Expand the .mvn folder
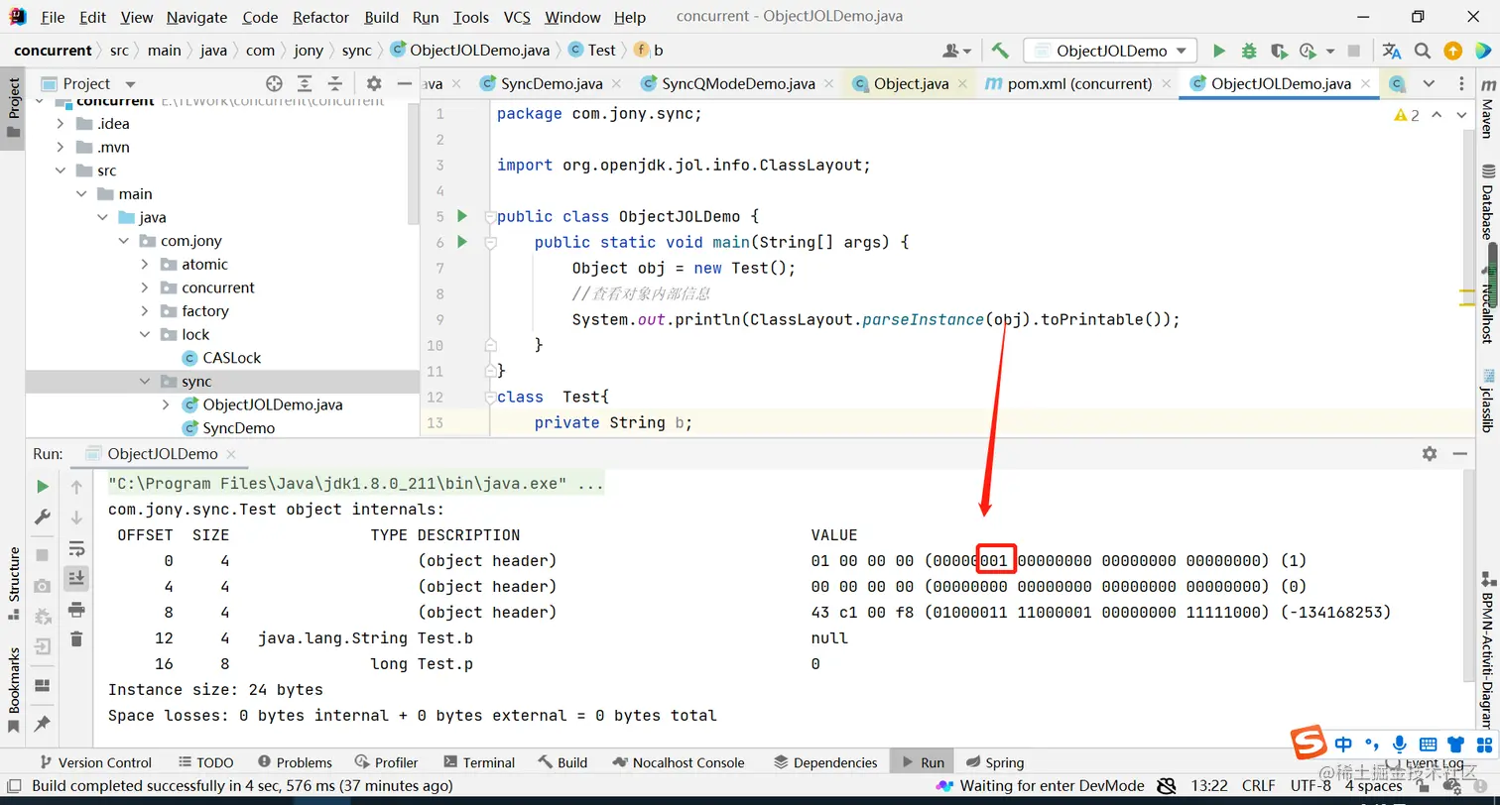 [x=61, y=148]
